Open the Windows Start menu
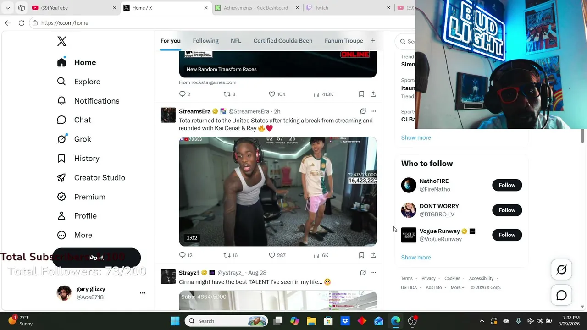The height and width of the screenshot is (330, 587). pyautogui.click(x=175, y=321)
